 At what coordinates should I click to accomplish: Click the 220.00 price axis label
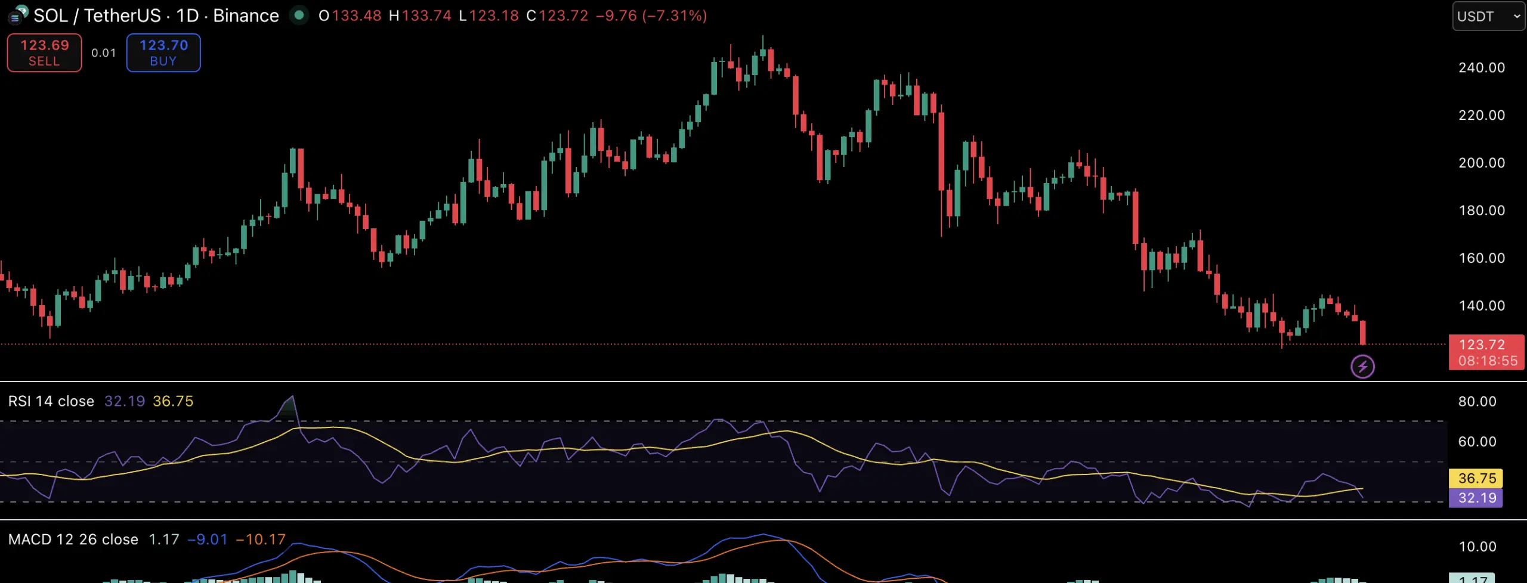1482,116
